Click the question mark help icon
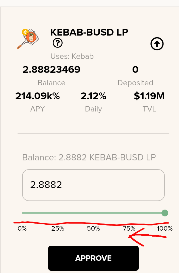The image size is (179, 273). 57,43
